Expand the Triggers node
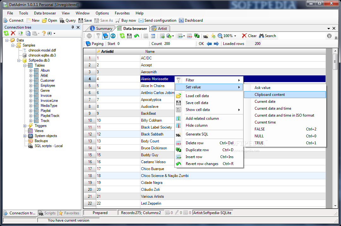 pyautogui.click(x=25, y=126)
